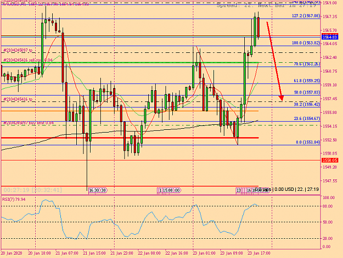Click the 1557.45 price axis label
This screenshot has width=343, height=258.
330,98
